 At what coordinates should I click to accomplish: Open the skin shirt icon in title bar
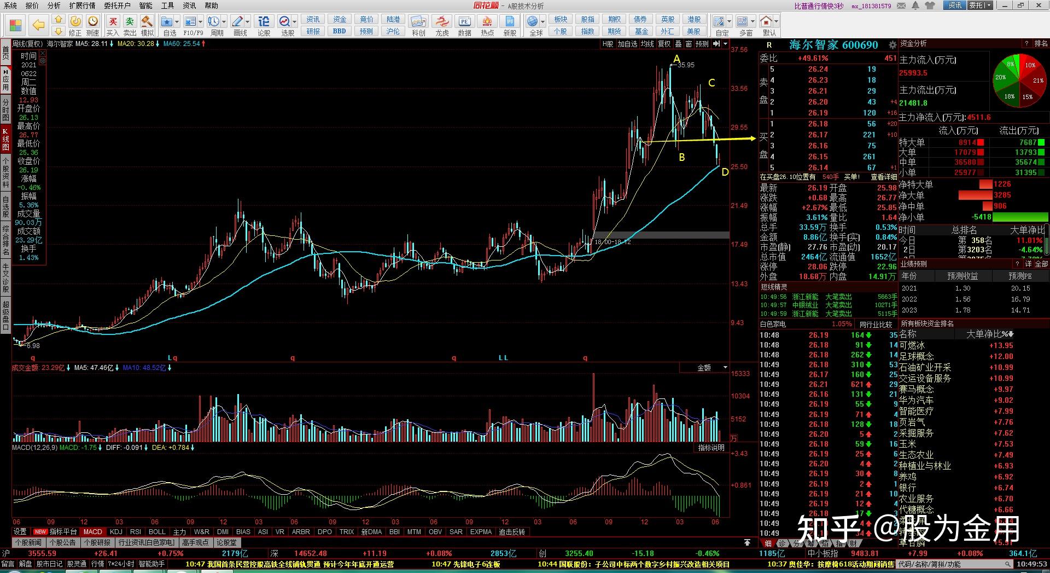pos(930,5)
